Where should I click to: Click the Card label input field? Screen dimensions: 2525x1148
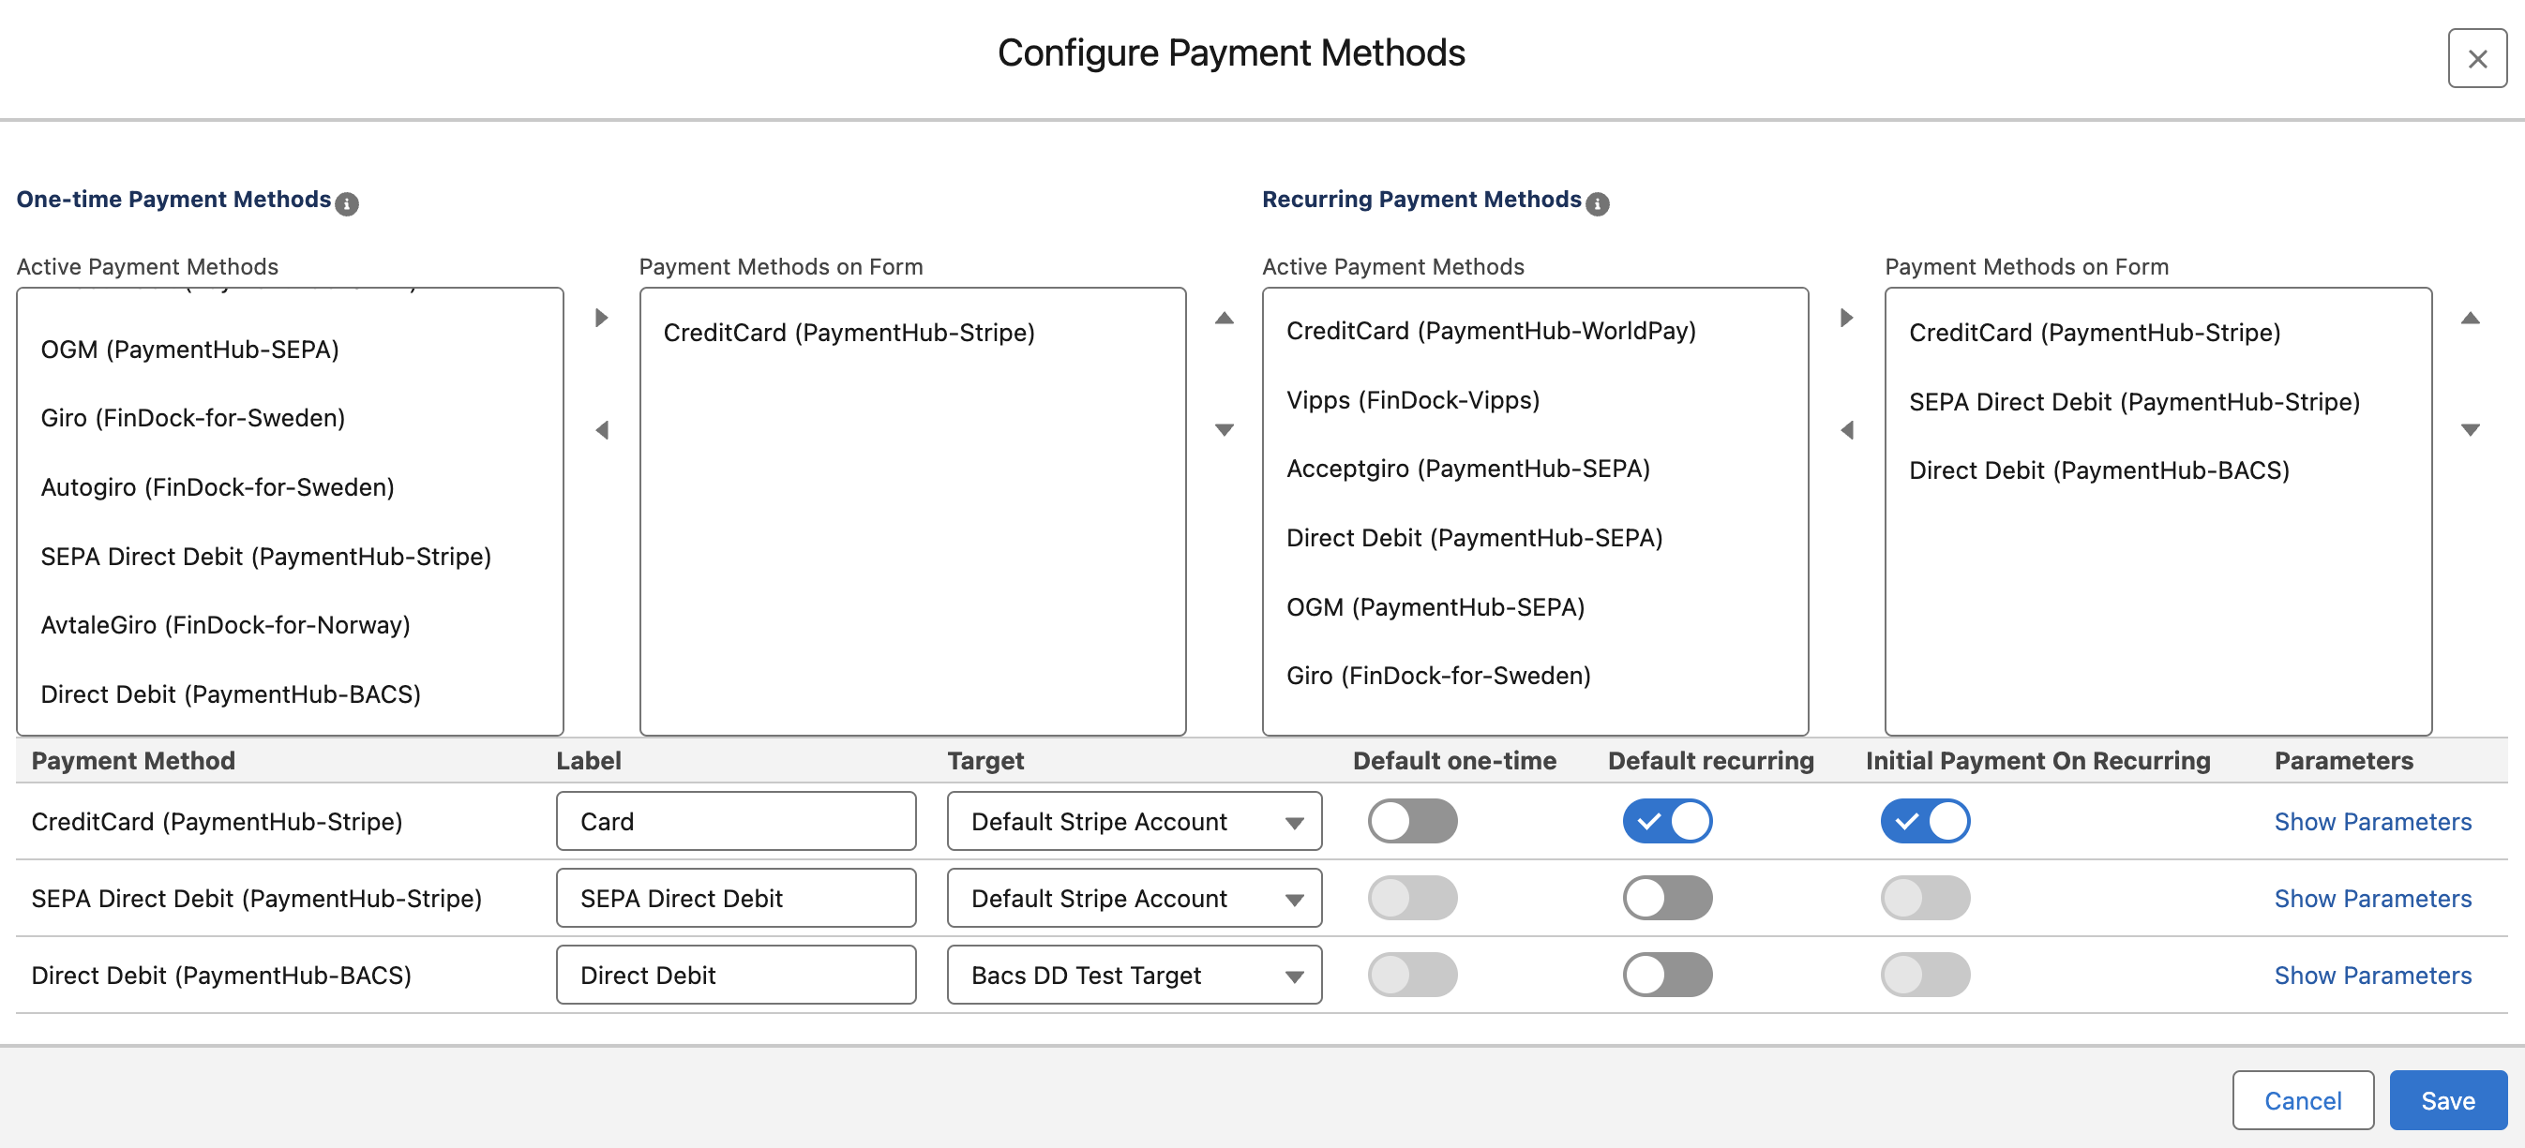735,821
